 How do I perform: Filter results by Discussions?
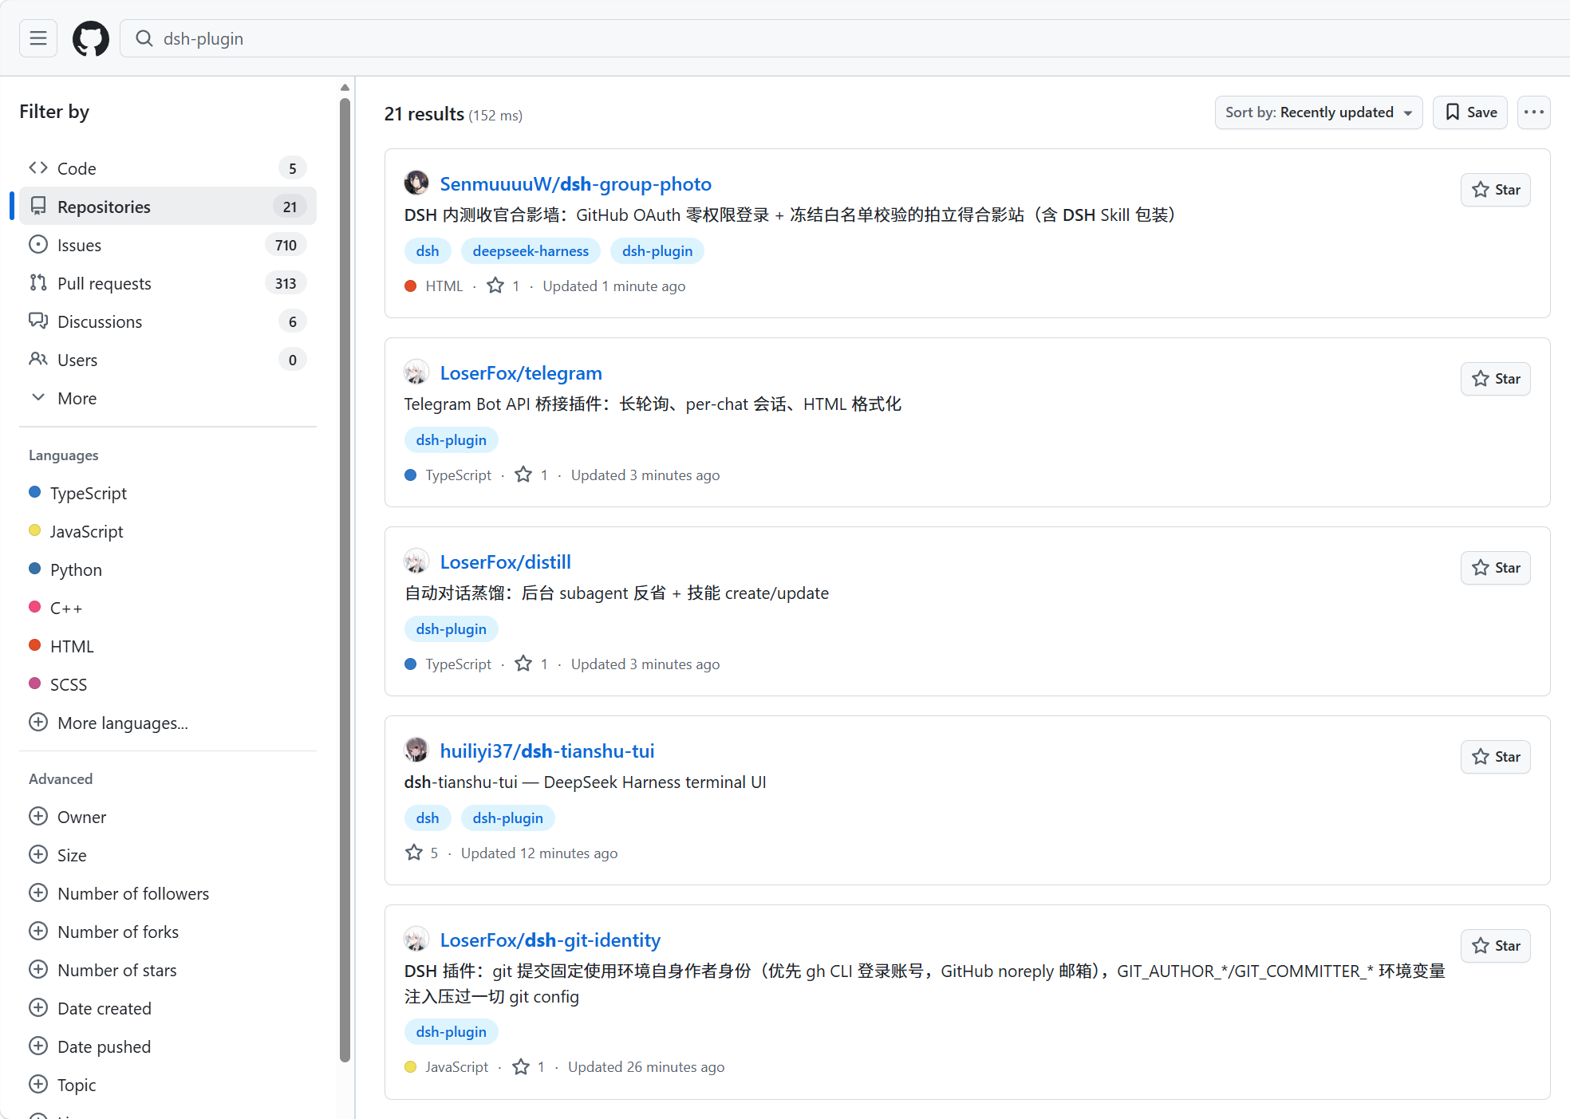click(x=168, y=321)
